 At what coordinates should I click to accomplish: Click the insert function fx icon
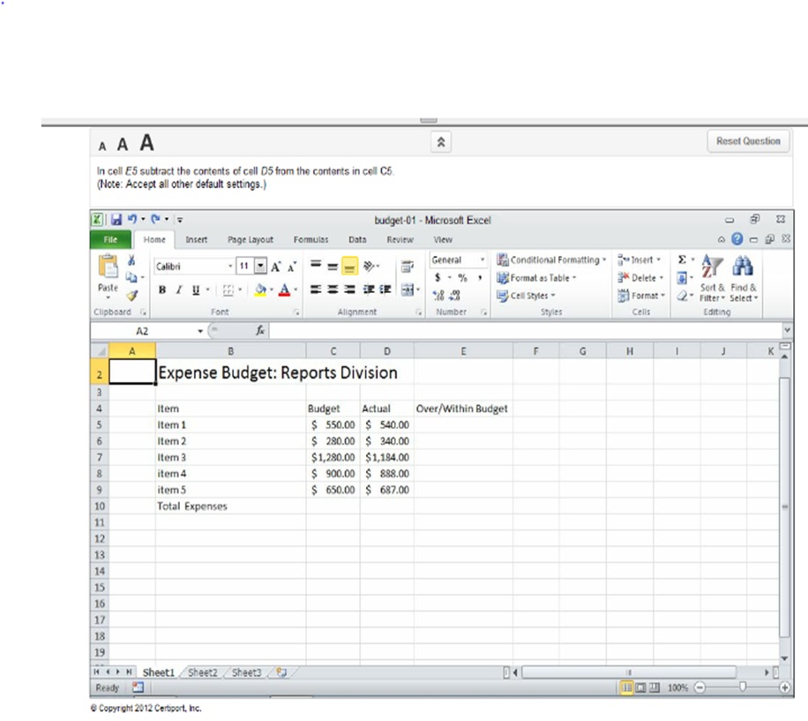(260, 330)
